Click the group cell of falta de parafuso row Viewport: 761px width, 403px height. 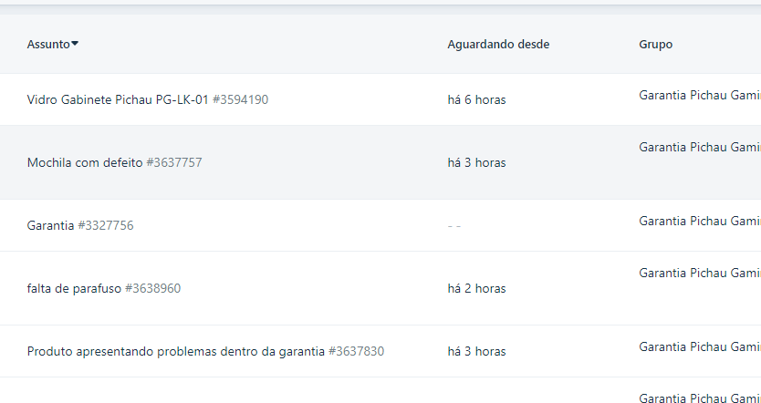click(700, 274)
